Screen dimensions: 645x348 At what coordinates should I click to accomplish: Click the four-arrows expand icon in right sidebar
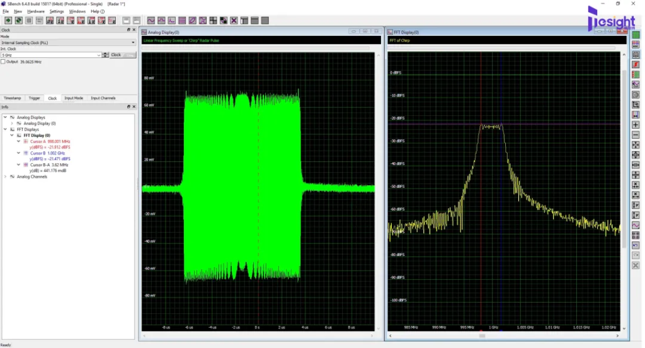[636, 145]
